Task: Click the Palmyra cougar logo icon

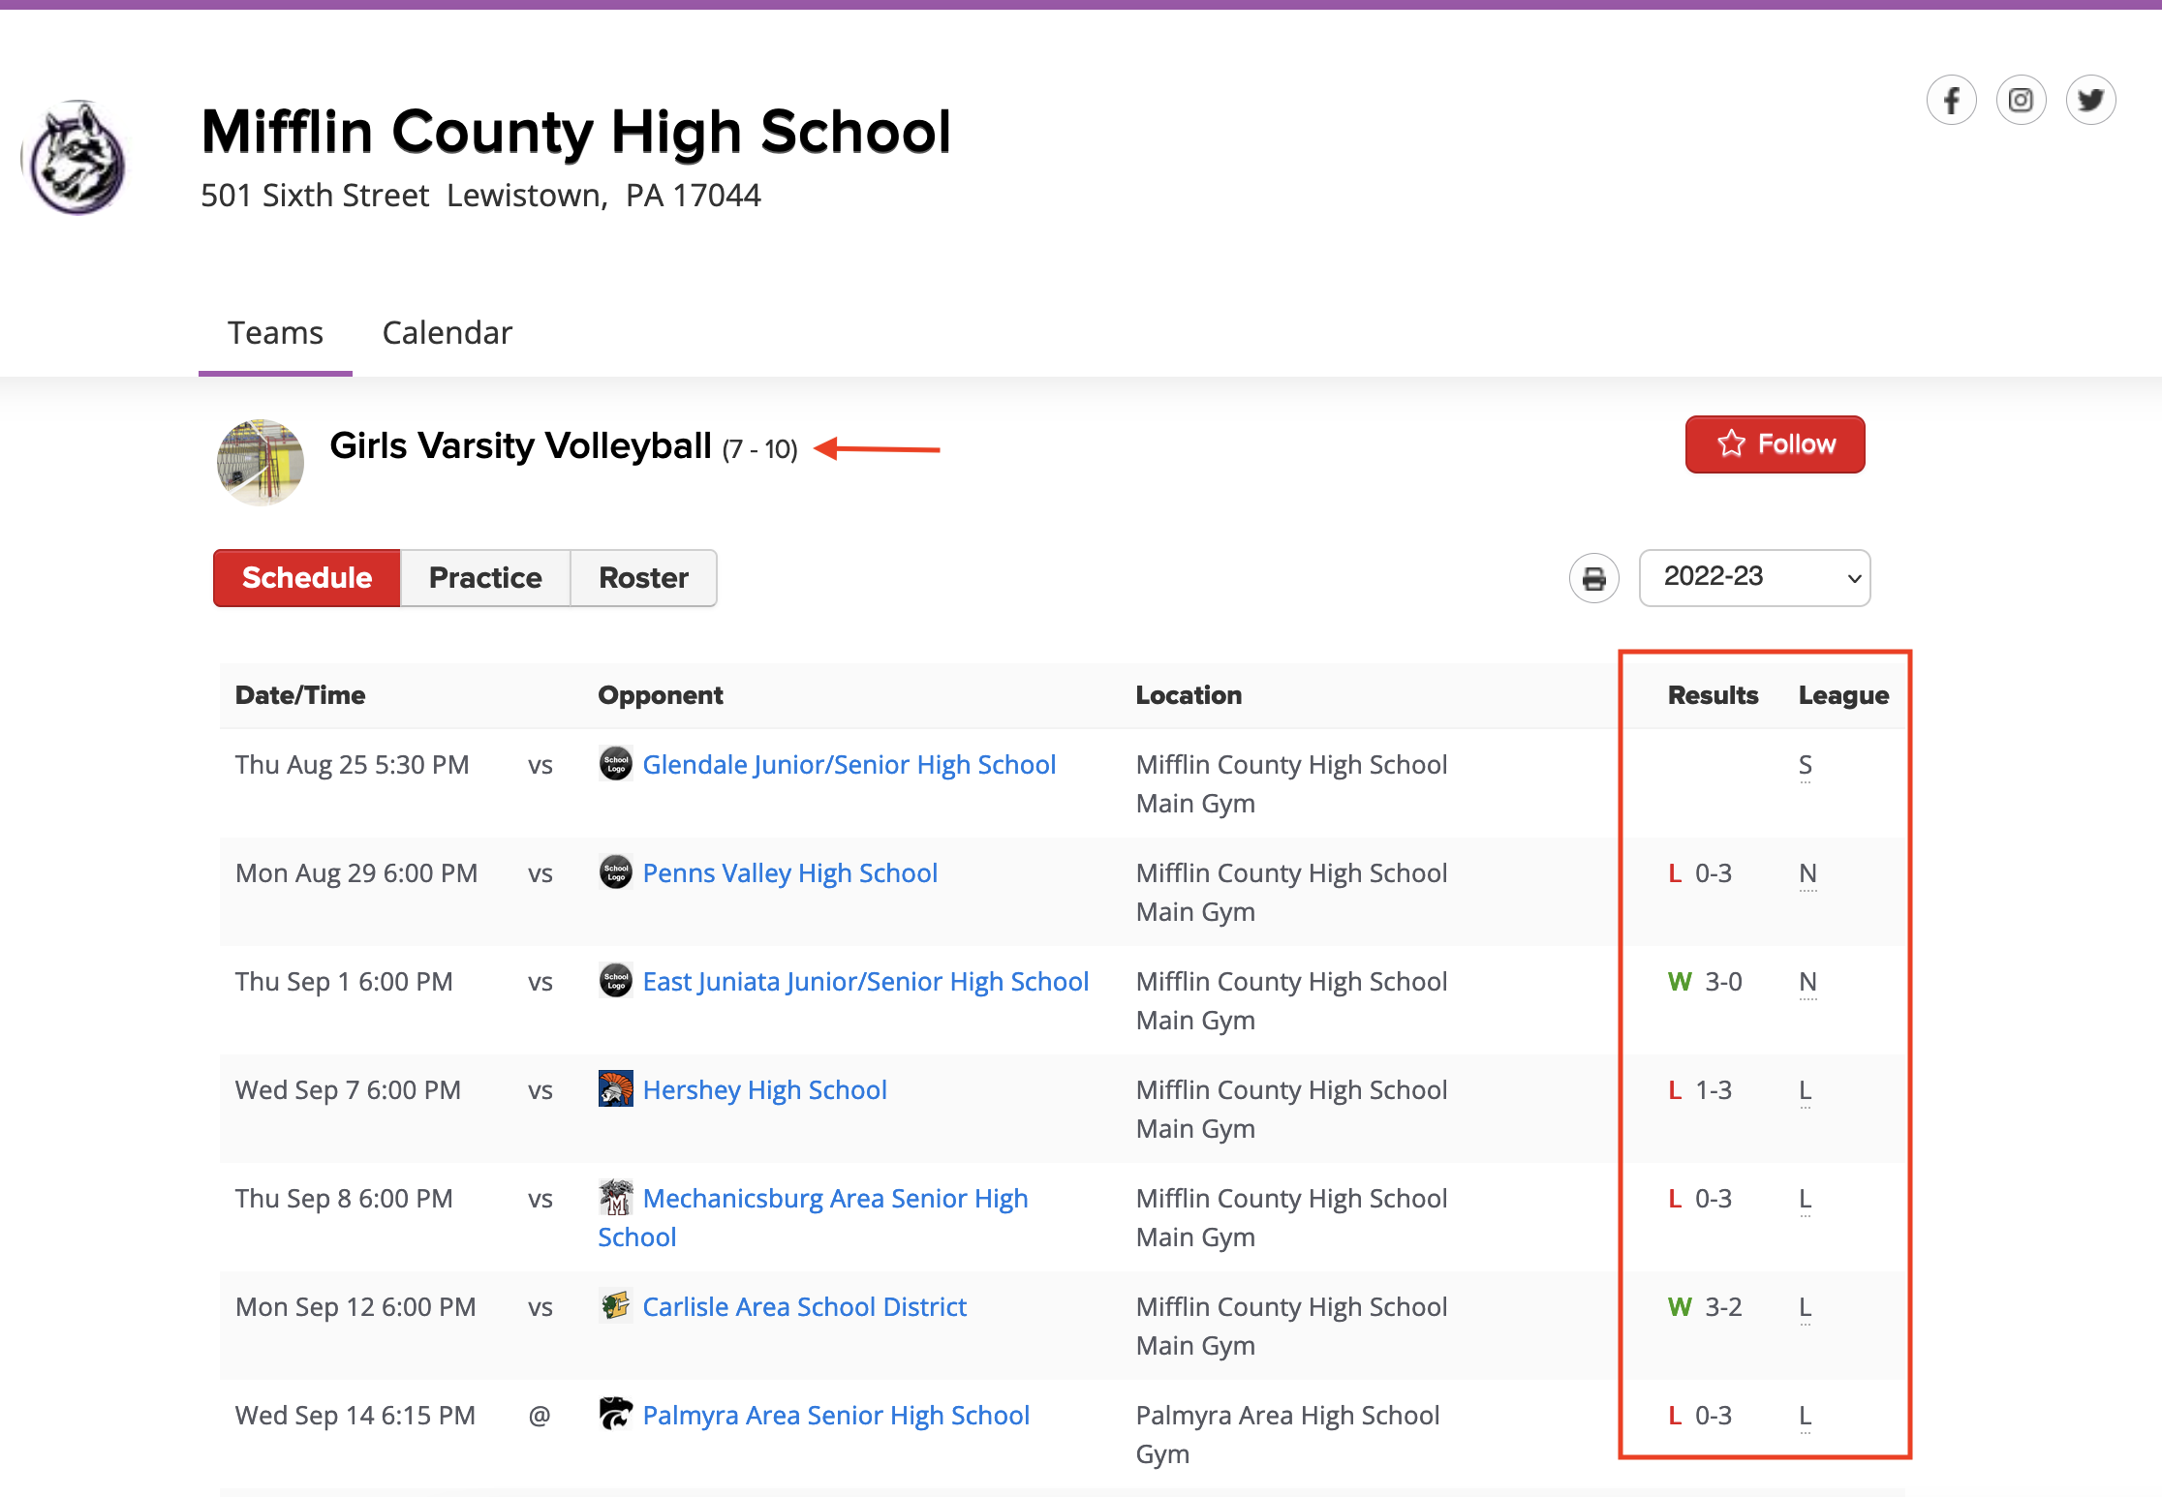Action: pos(615,1414)
